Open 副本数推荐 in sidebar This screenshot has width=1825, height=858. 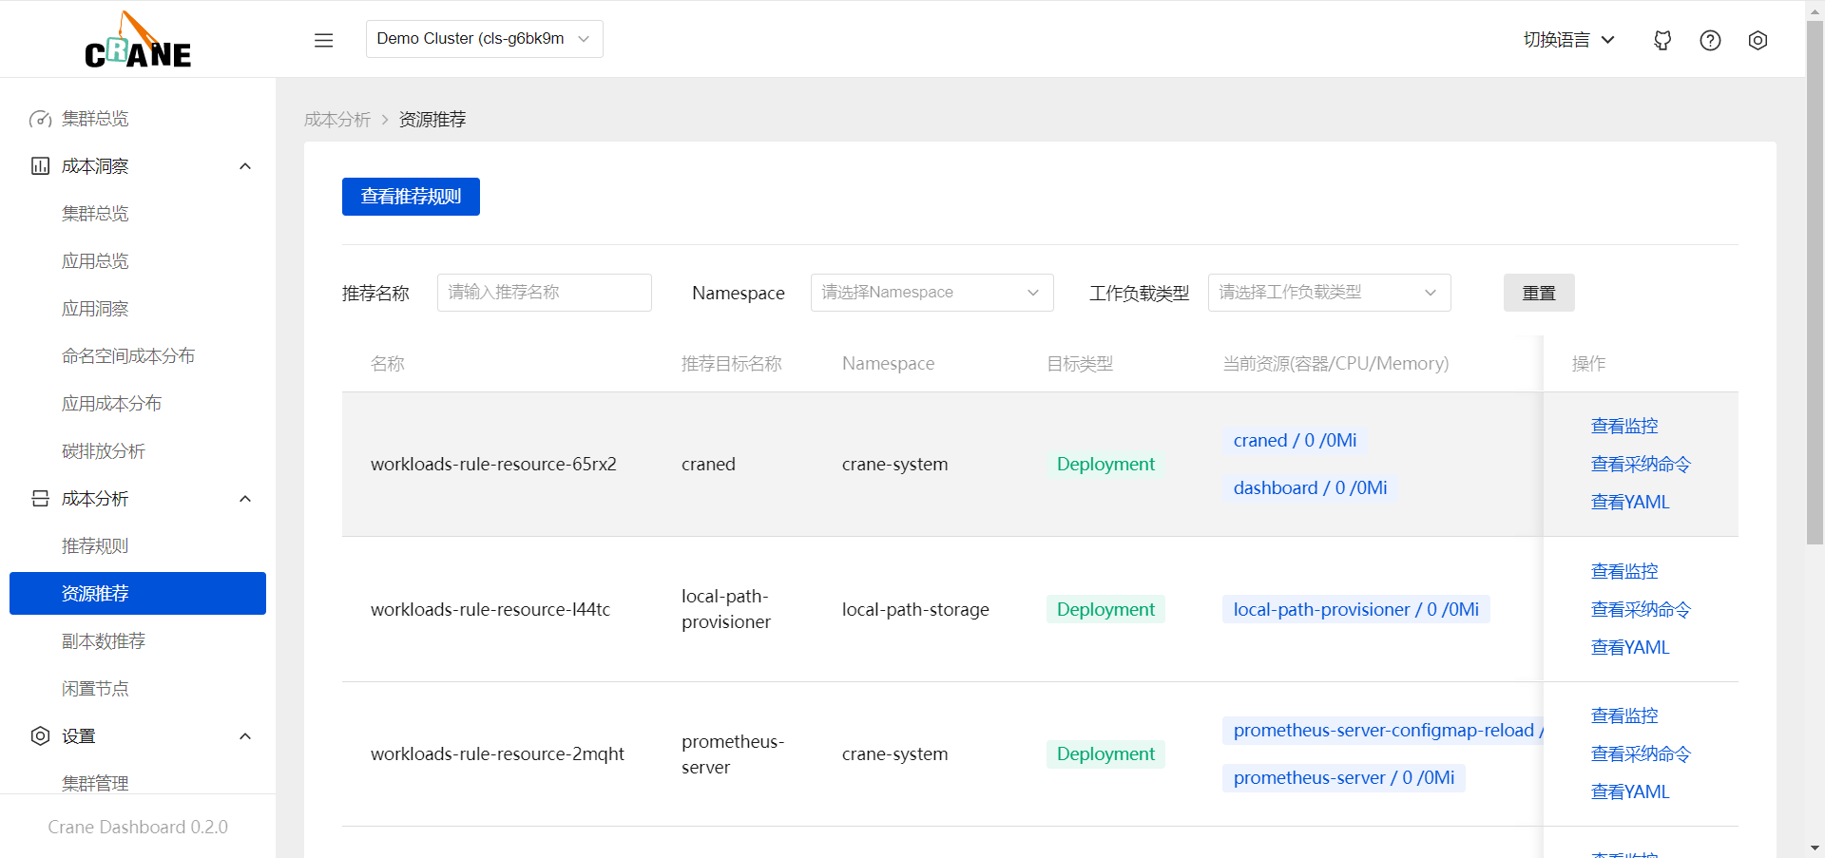[x=138, y=641]
